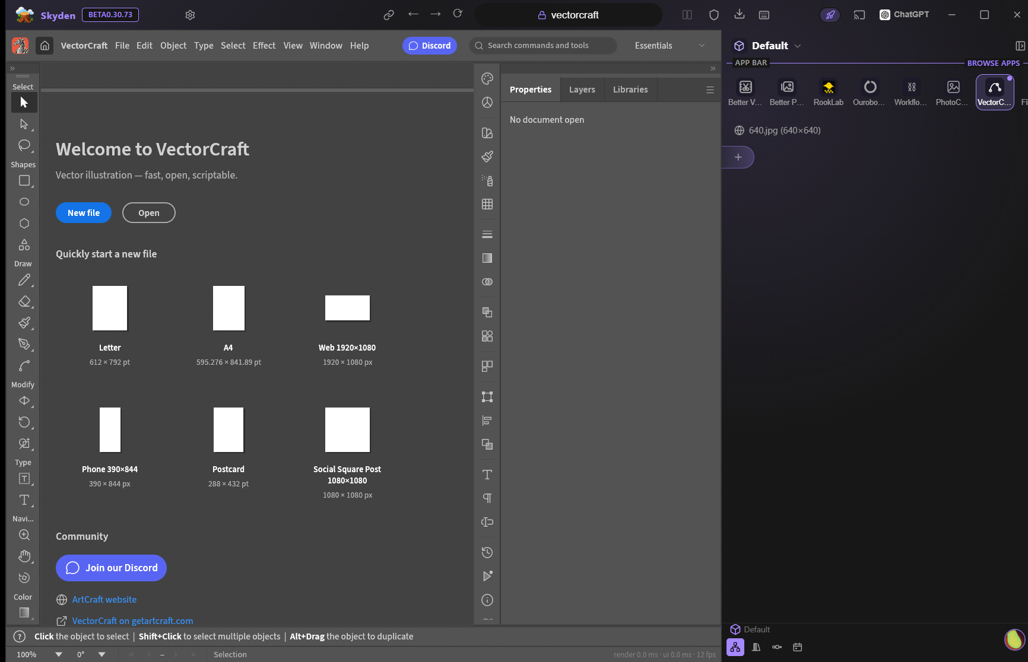Image resolution: width=1028 pixels, height=662 pixels.
Task: Open the help question mark icon
Action: [20, 636]
